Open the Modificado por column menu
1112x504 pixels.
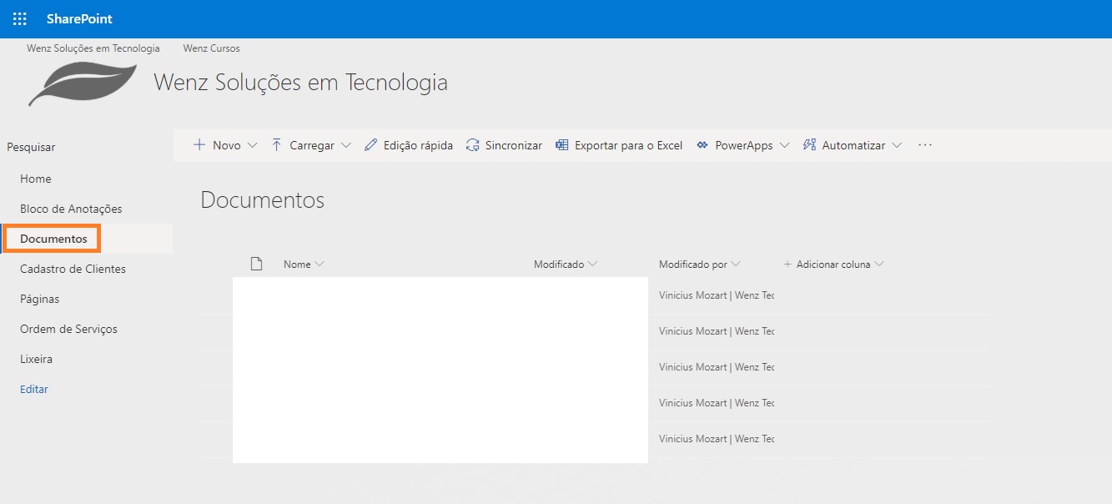coord(699,264)
